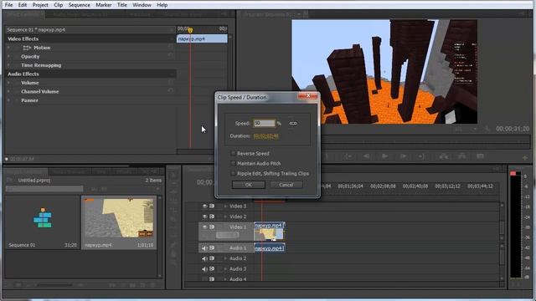
Task: Click the Motion transform icon
Action: [27, 48]
